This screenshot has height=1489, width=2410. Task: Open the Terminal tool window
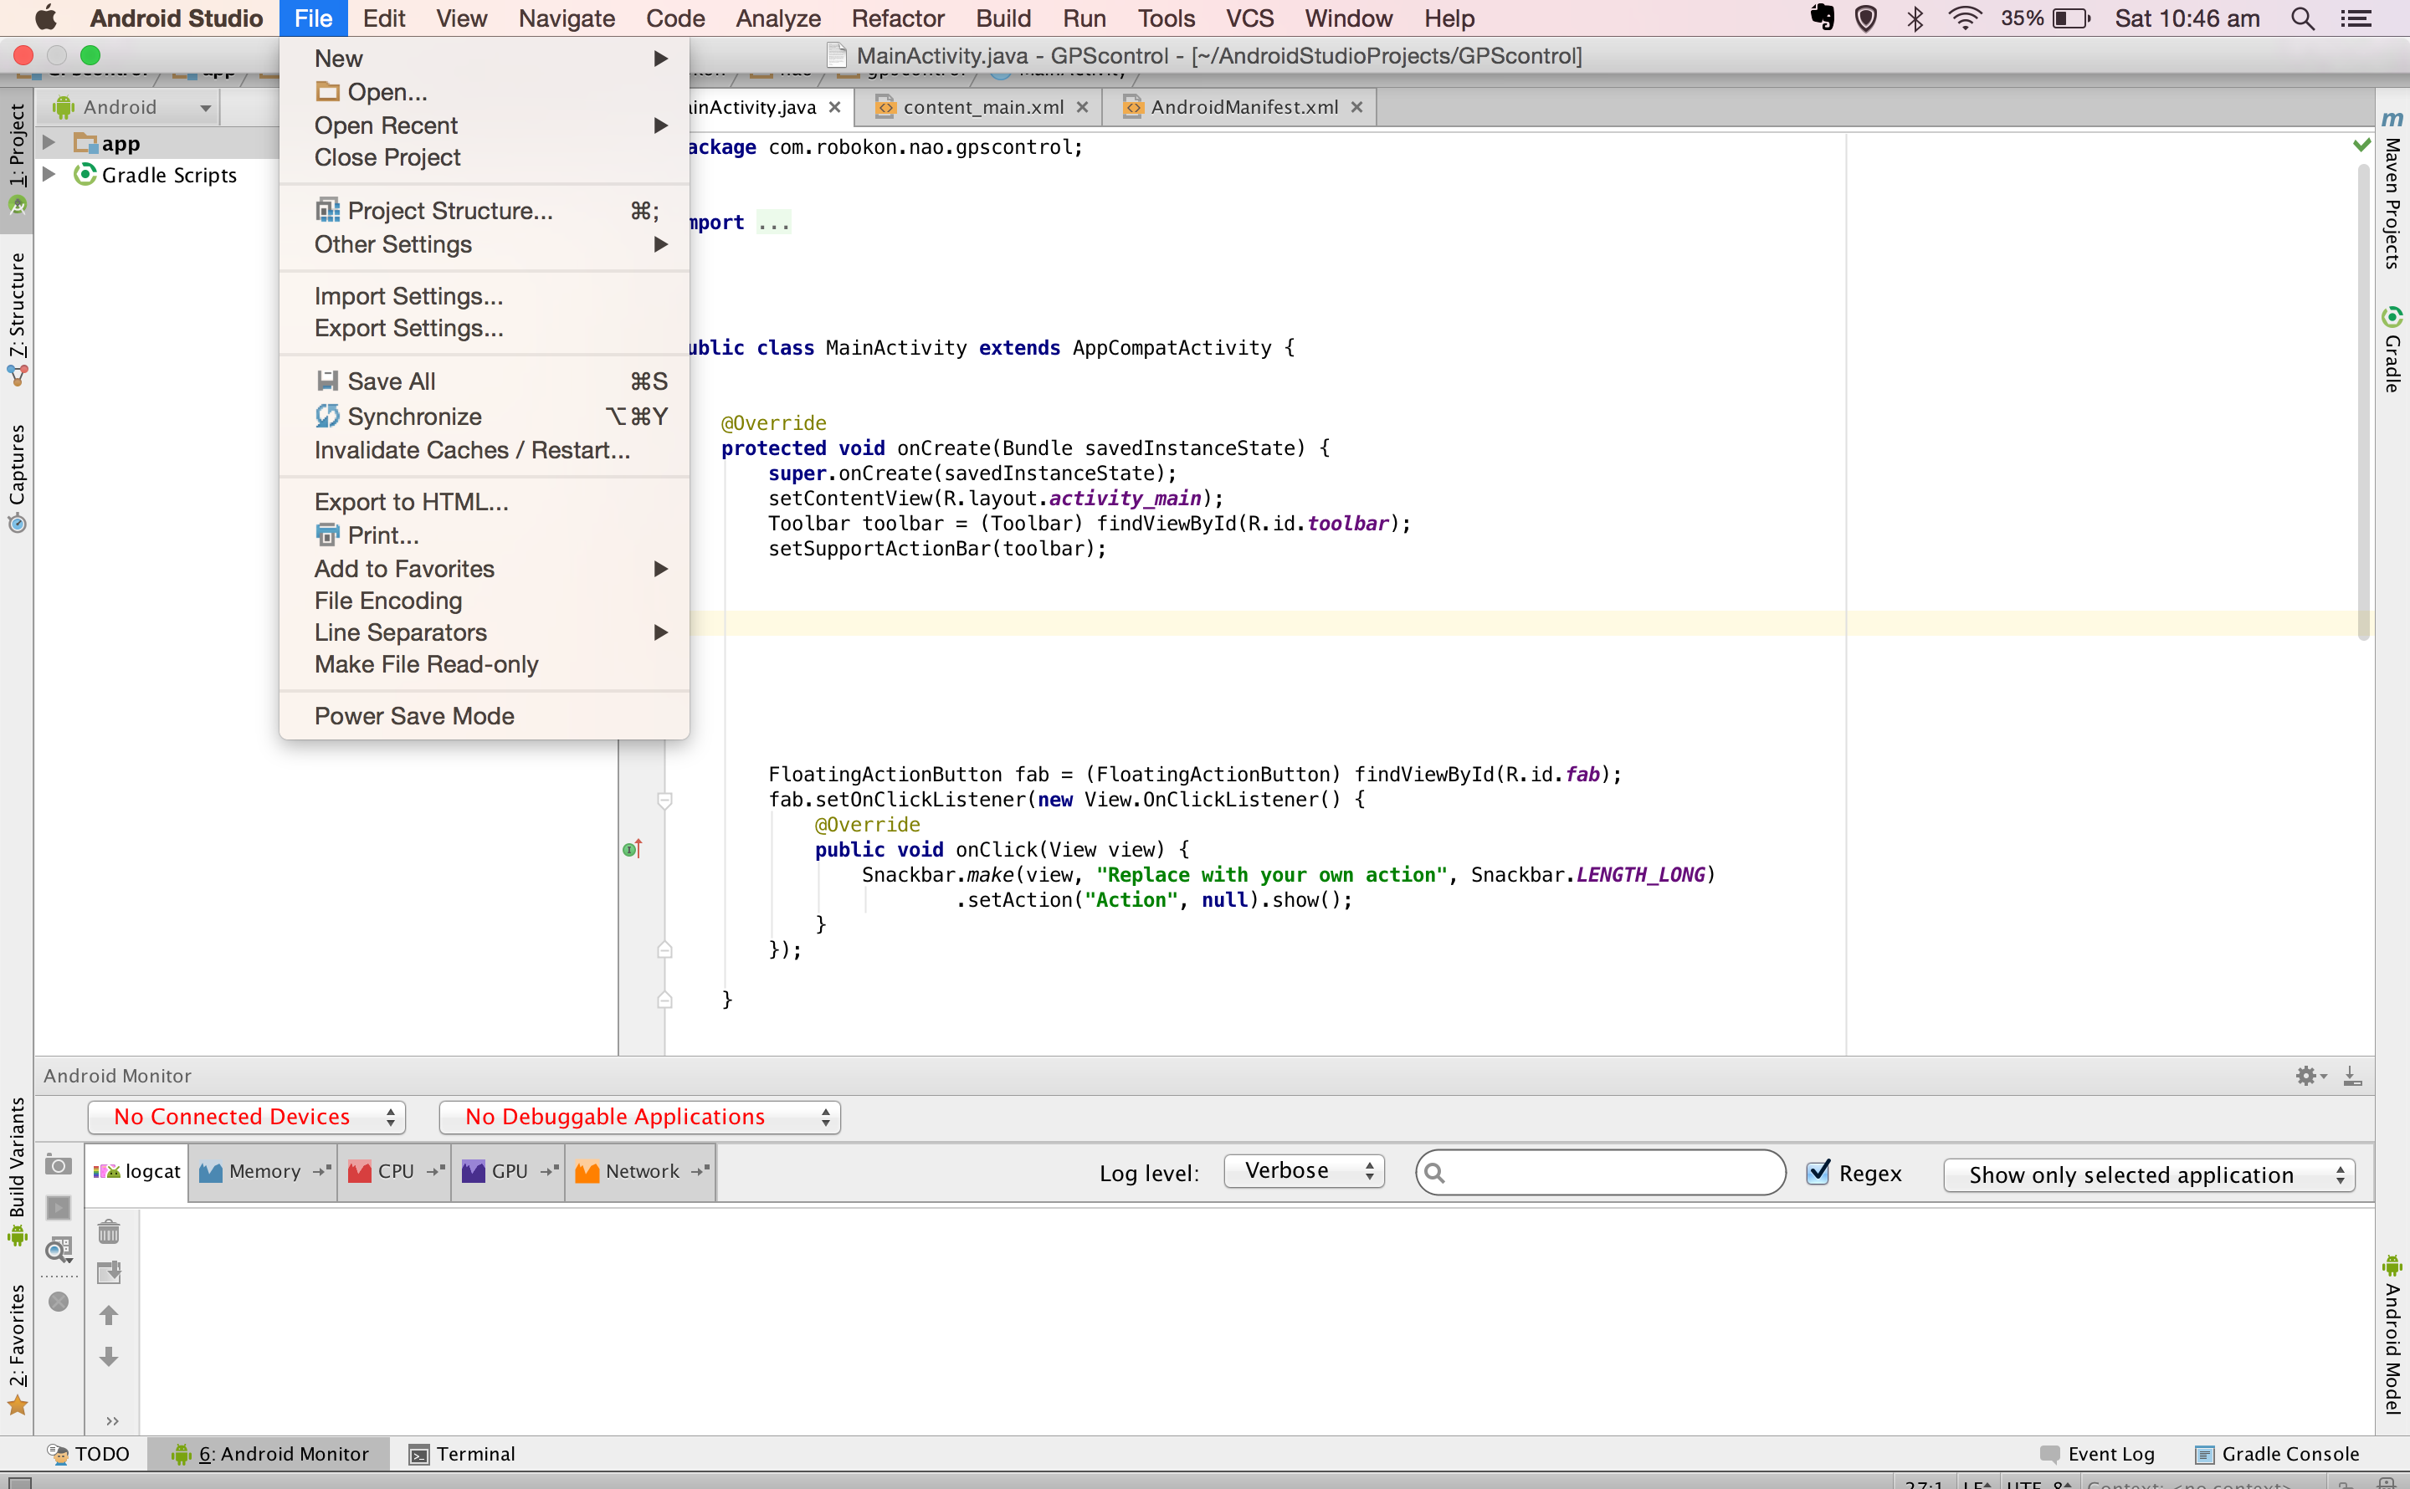pos(463,1454)
